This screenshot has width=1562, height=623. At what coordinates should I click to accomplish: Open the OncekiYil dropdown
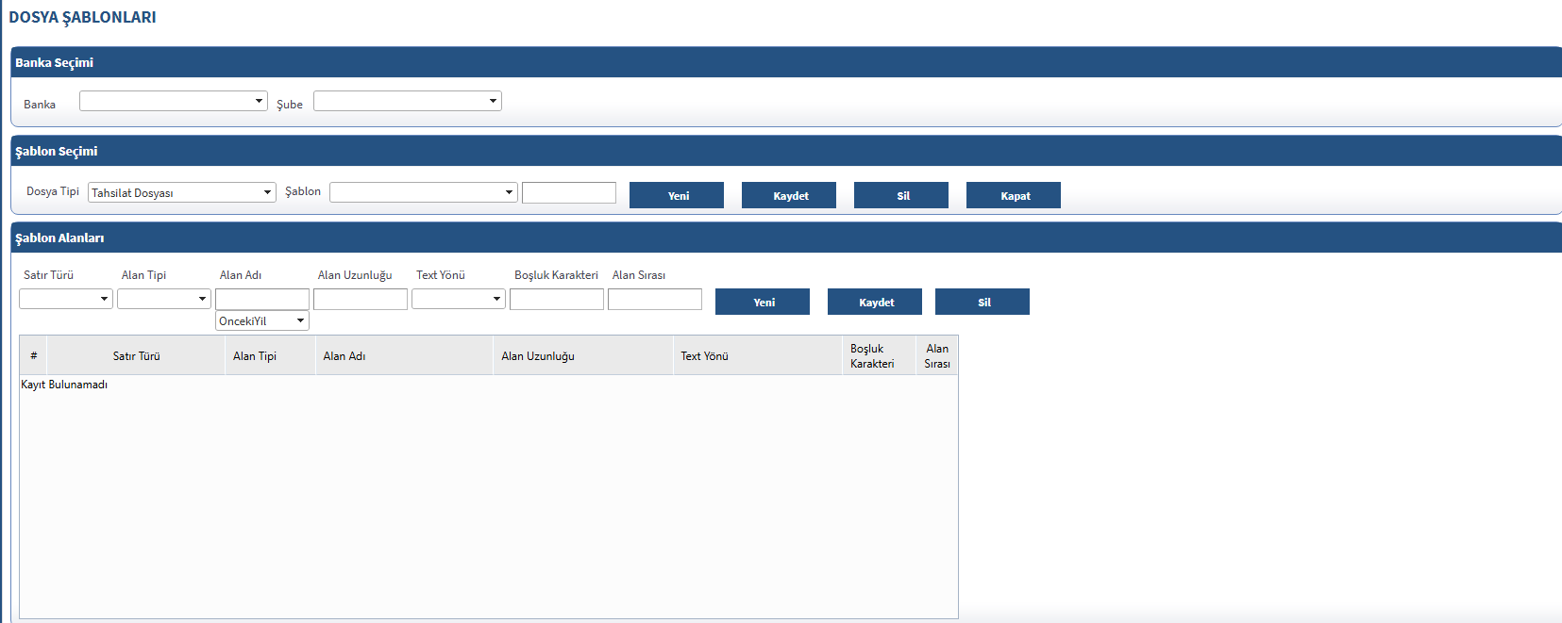pyautogui.click(x=261, y=321)
